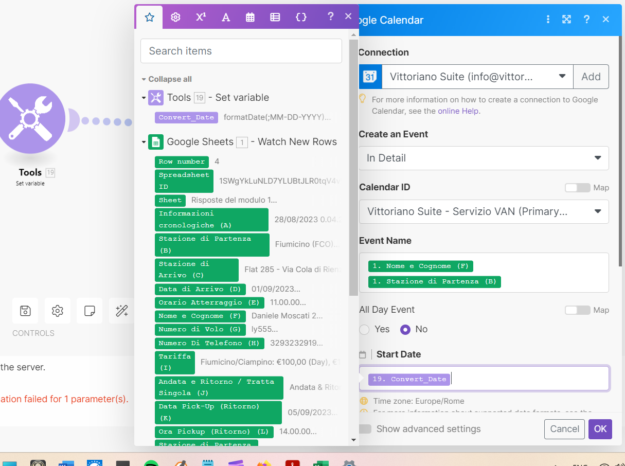The height and width of the screenshot is (466, 625).
Task: Select Nome e Cognome (F) in list
Action: (x=200, y=316)
